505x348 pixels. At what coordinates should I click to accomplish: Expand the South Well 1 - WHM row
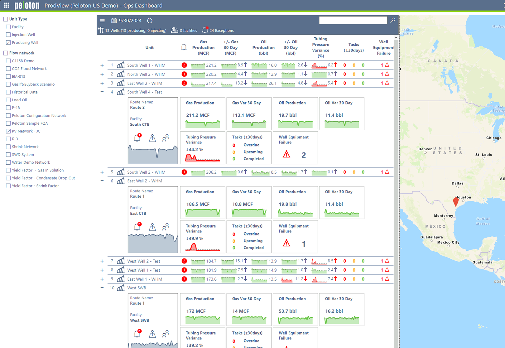tap(102, 65)
